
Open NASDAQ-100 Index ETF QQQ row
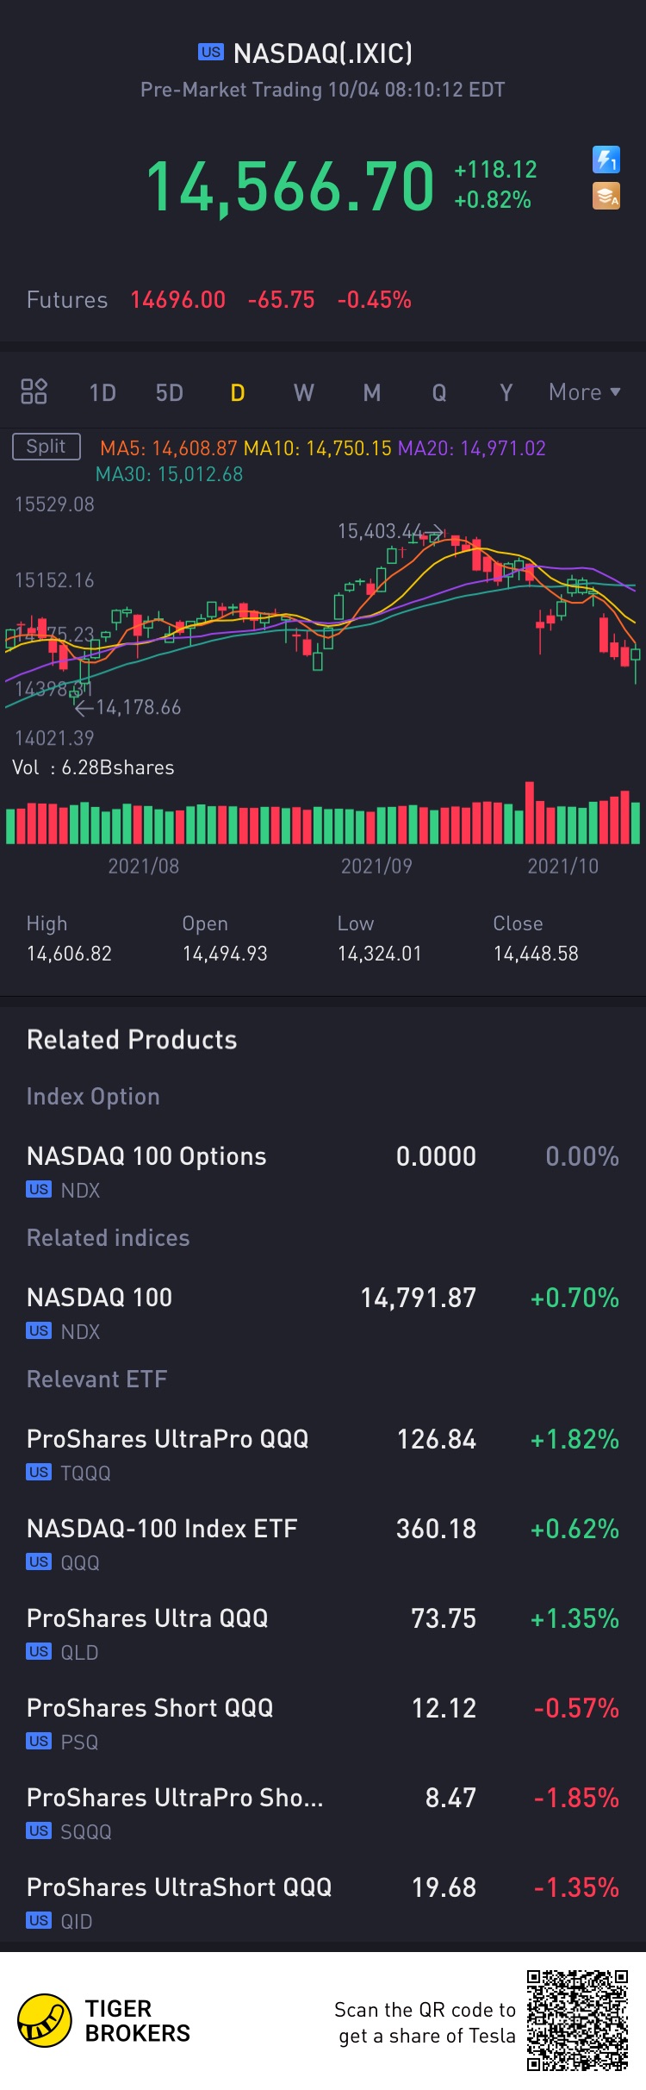pos(323,1542)
